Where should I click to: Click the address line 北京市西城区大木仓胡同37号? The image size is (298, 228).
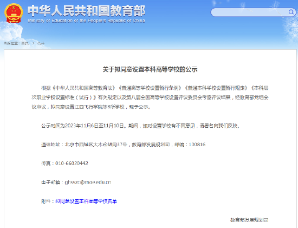tap(96, 145)
